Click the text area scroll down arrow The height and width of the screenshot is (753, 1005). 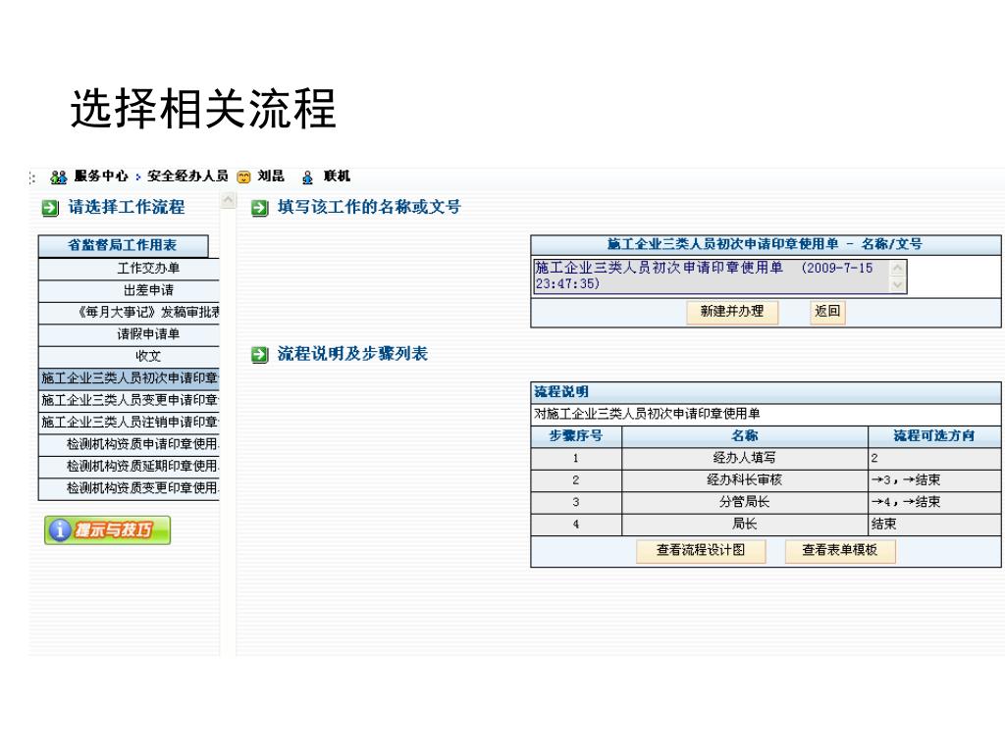coord(898,285)
